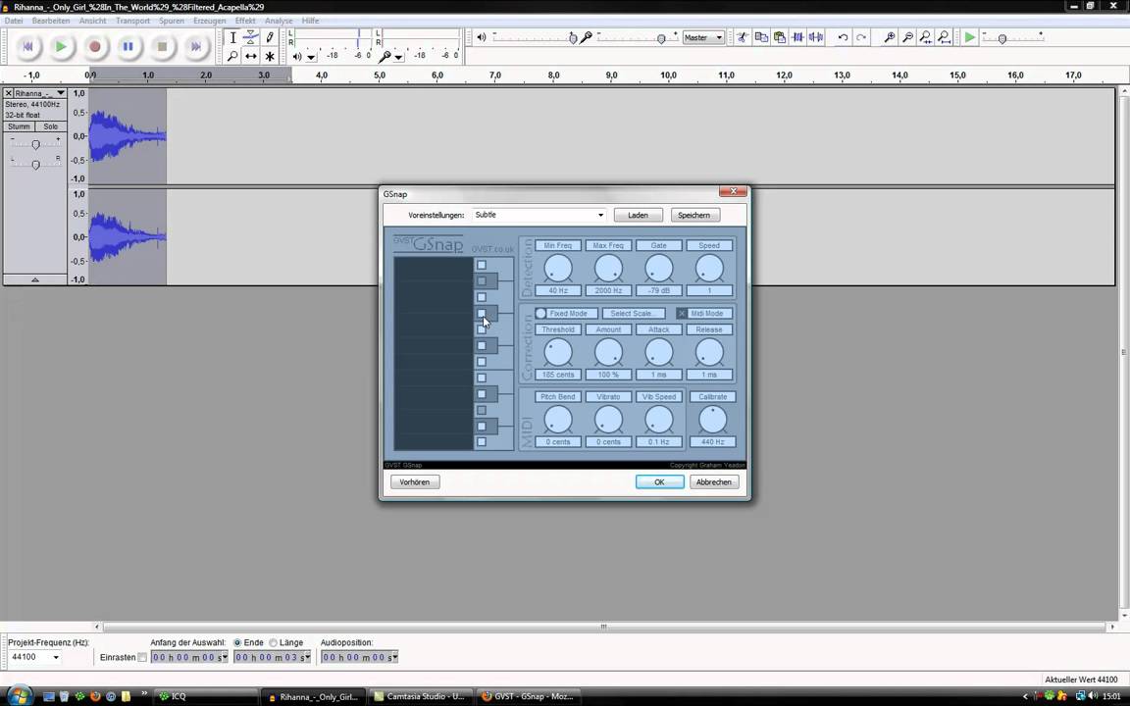Open the Master mixer source dropdown
The width and height of the screenshot is (1130, 706).
point(703,37)
